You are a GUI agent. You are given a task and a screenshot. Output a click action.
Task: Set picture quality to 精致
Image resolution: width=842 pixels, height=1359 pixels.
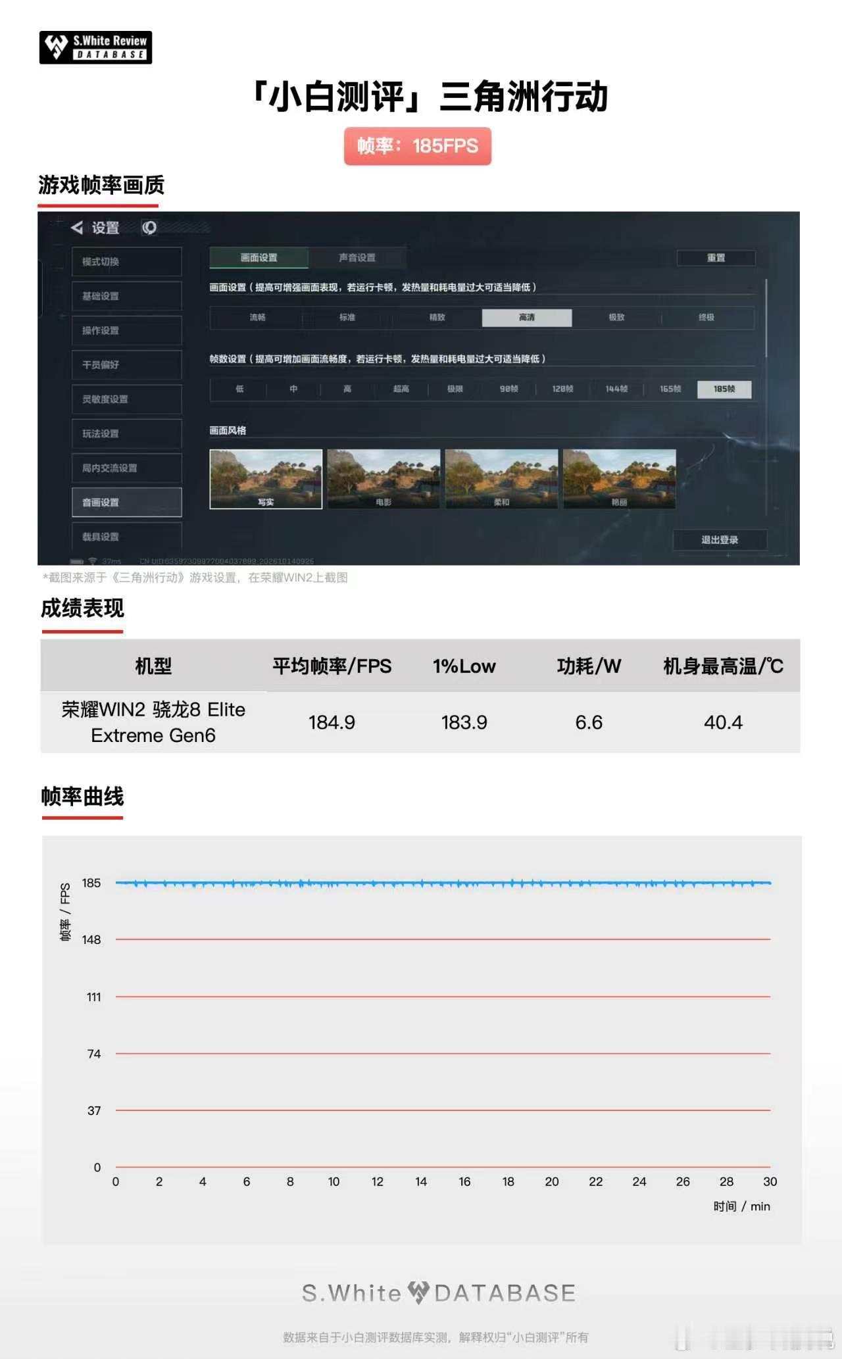point(437,318)
